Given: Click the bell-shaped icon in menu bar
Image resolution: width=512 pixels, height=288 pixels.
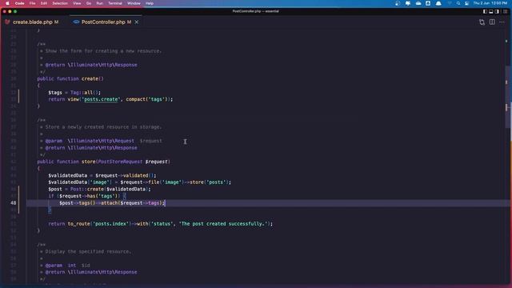Looking at the screenshot, I should (438, 3).
